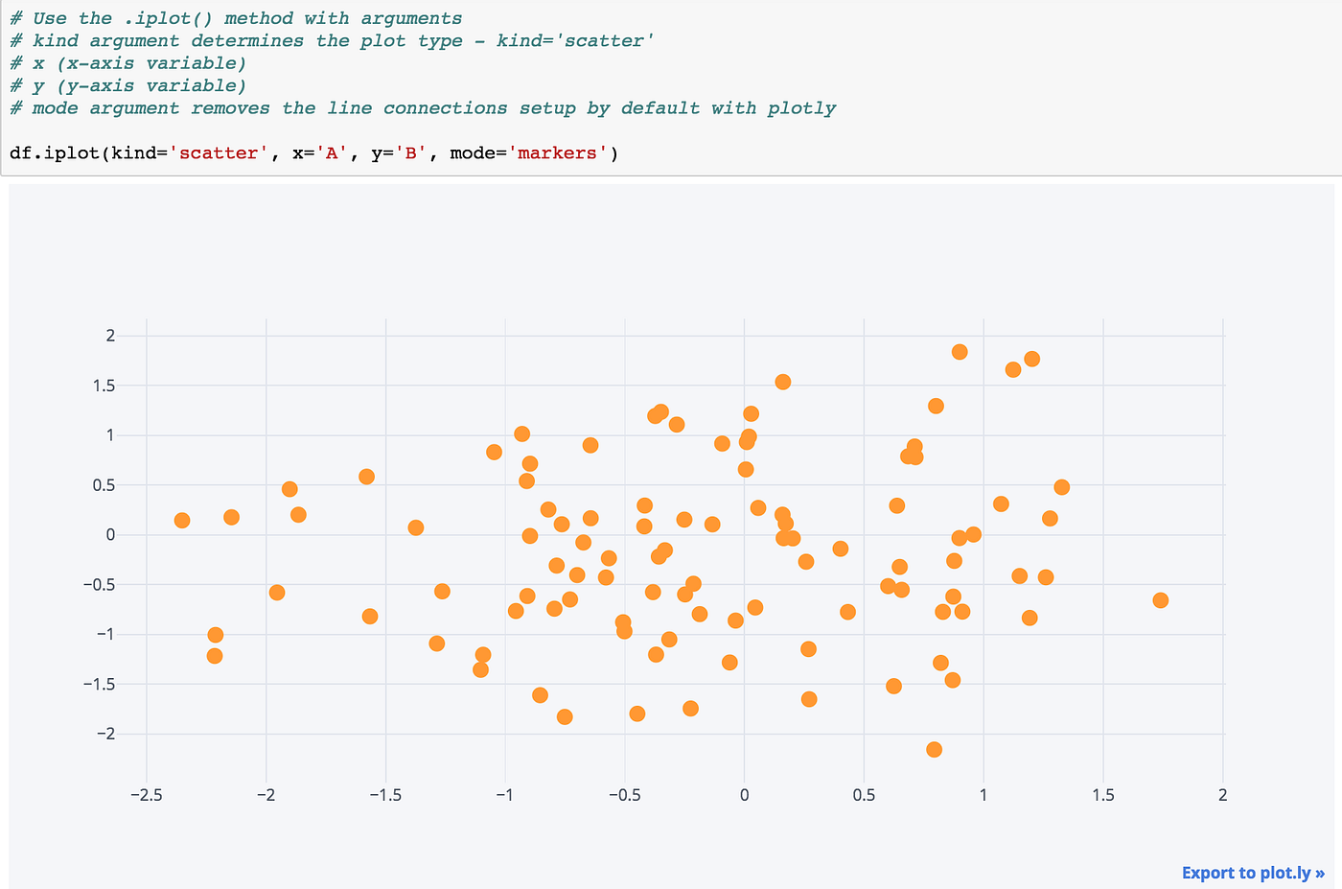Click the mode argument comment line
This screenshot has height=889, width=1342.
(422, 107)
